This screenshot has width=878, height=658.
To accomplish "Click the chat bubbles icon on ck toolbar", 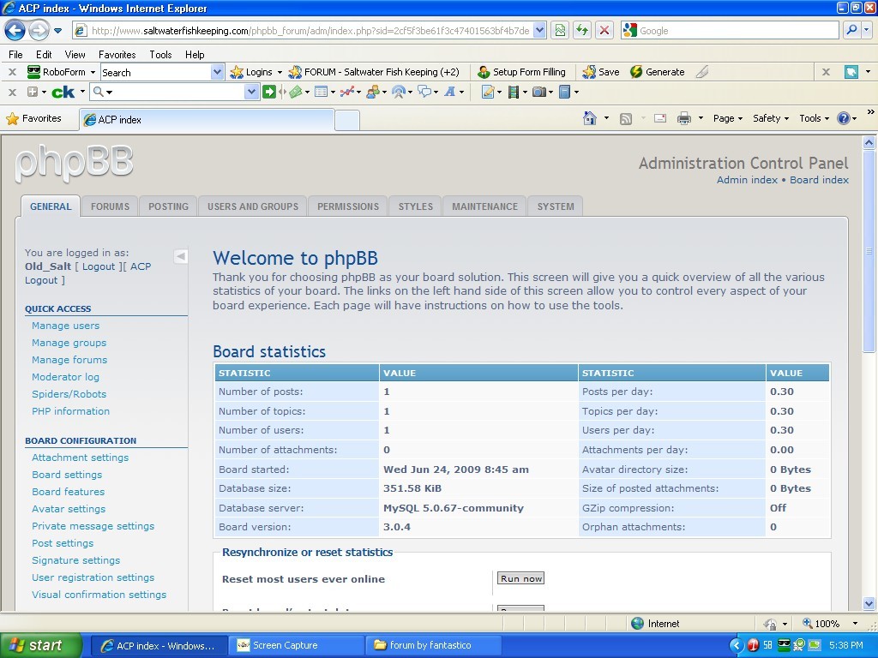I will tap(425, 92).
